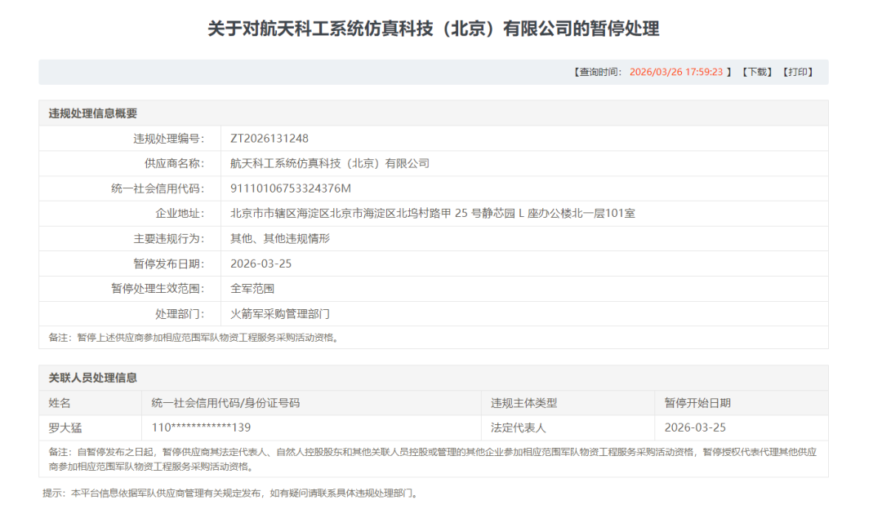882x518 pixels.
Task: Click the 法定代表人 cell in personnel table
Action: [518, 427]
